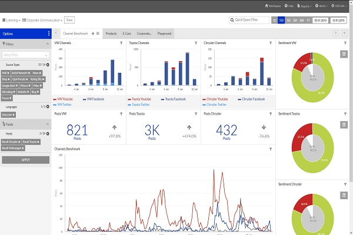Open the Reports dropdown menu

coord(304,6)
